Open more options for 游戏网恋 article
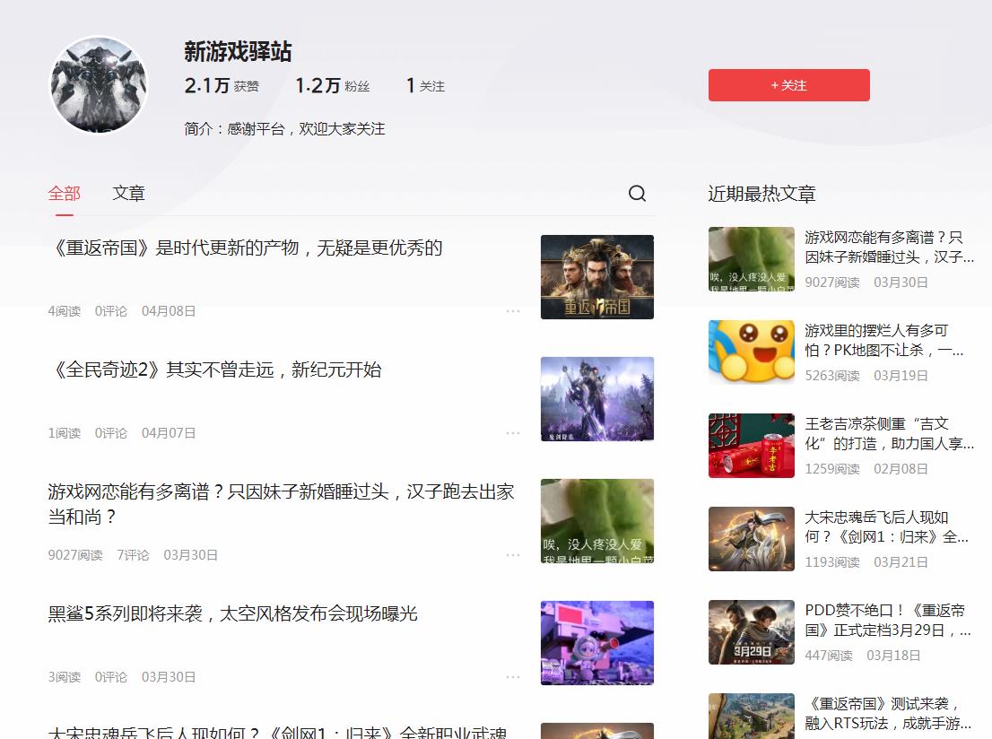992x739 pixels. coord(513,555)
